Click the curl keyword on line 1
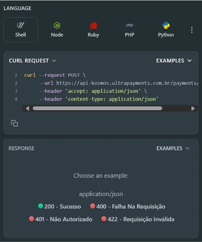Viewport: 202px width, 242px height. [x=30, y=75]
